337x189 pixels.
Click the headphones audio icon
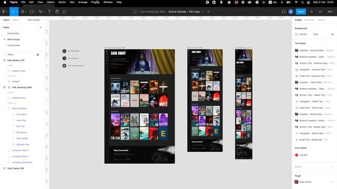(x=283, y=12)
